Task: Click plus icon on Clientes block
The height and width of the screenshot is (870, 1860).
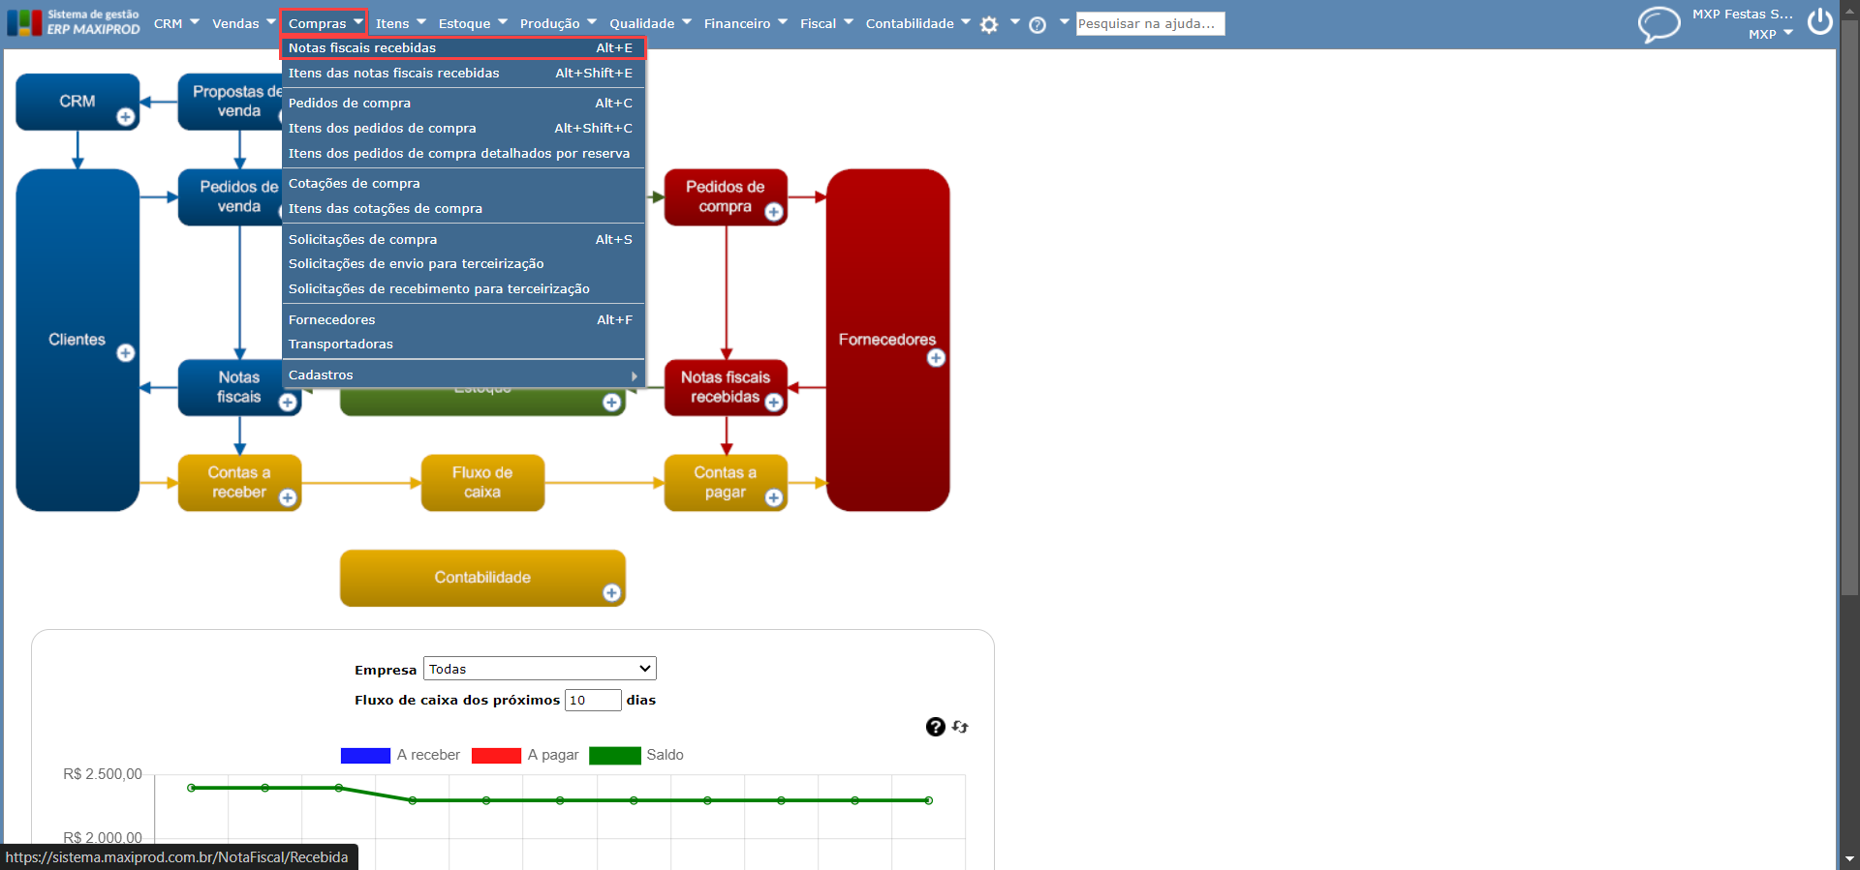Action: click(x=126, y=353)
